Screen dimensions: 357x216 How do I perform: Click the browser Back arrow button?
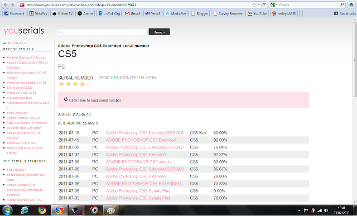[x=6, y=4]
